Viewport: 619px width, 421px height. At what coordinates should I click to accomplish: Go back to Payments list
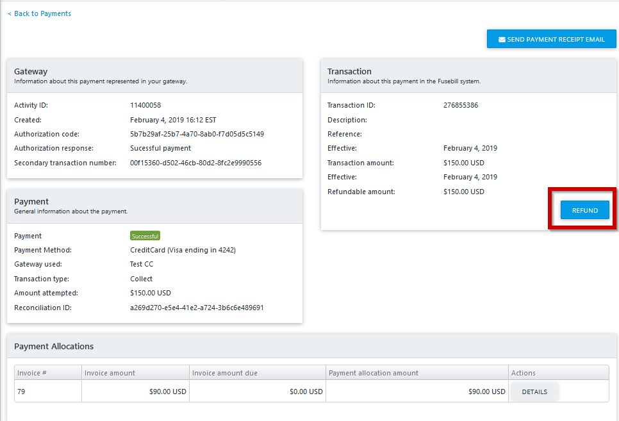(40, 13)
